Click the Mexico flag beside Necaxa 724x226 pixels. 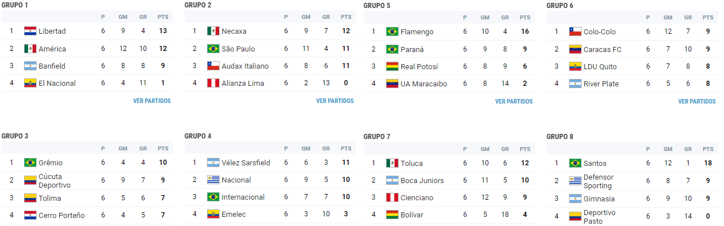[x=213, y=31]
